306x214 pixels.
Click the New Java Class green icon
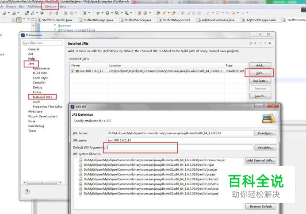click(x=145, y=13)
